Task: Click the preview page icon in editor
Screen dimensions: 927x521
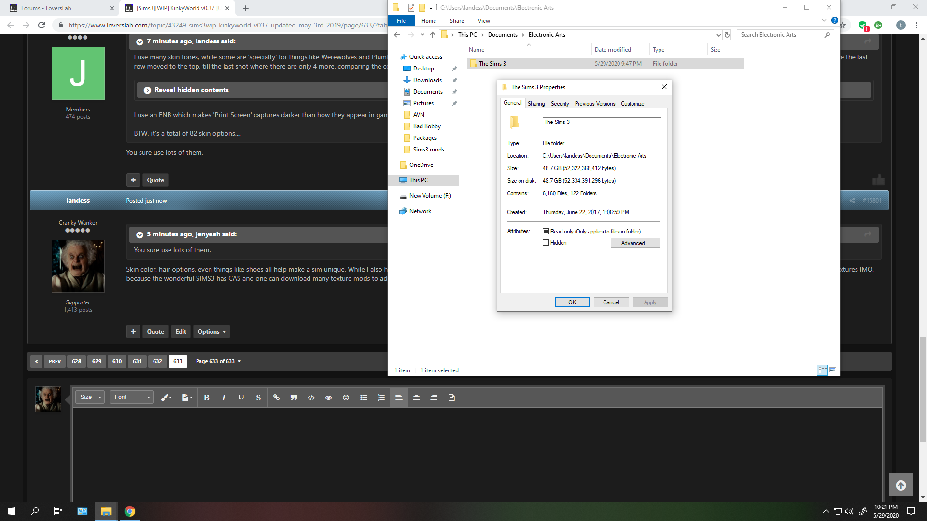Action: pyautogui.click(x=451, y=398)
